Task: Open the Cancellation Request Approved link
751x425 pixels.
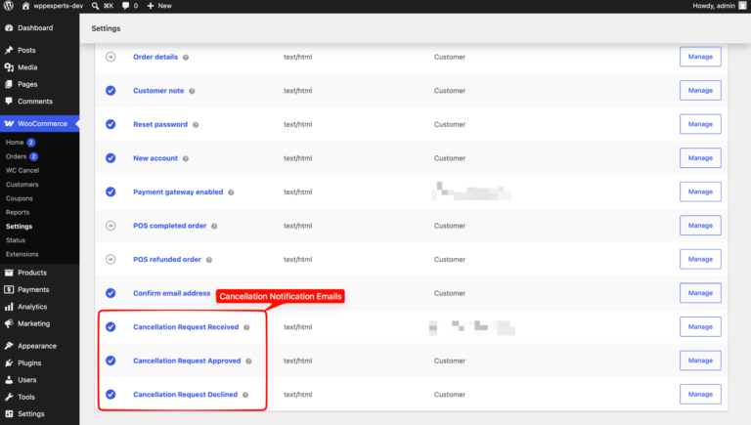Action: click(187, 361)
